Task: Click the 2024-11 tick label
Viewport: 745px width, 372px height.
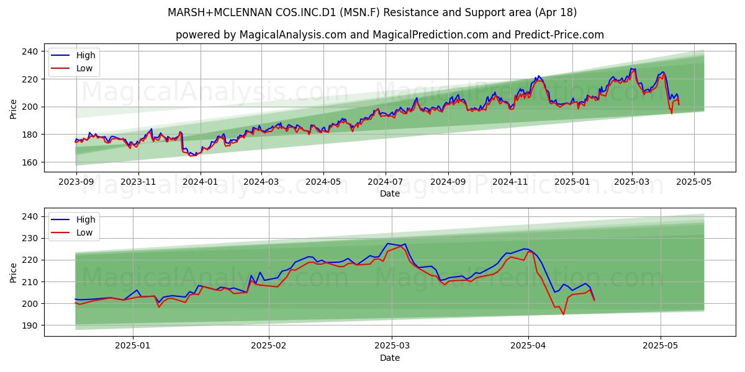Action: click(510, 182)
